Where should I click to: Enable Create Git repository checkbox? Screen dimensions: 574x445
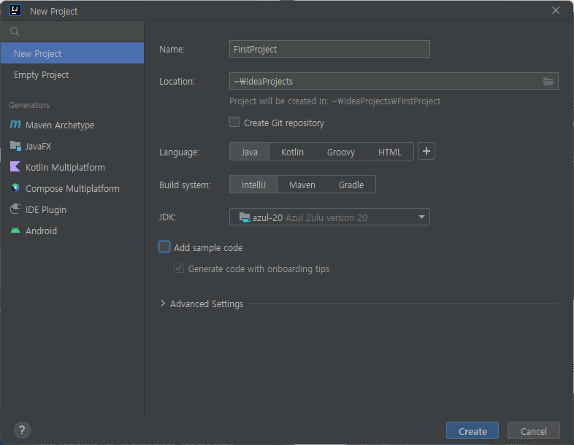(234, 122)
